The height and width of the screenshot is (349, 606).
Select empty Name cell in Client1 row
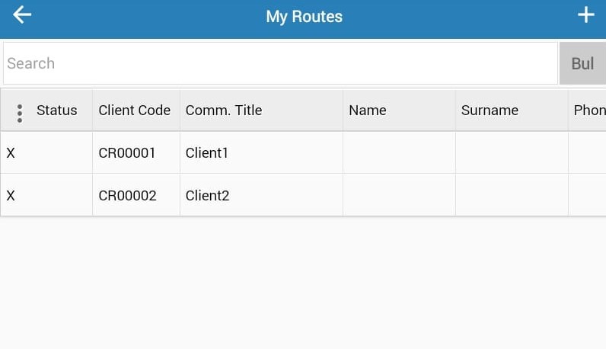[399, 153]
